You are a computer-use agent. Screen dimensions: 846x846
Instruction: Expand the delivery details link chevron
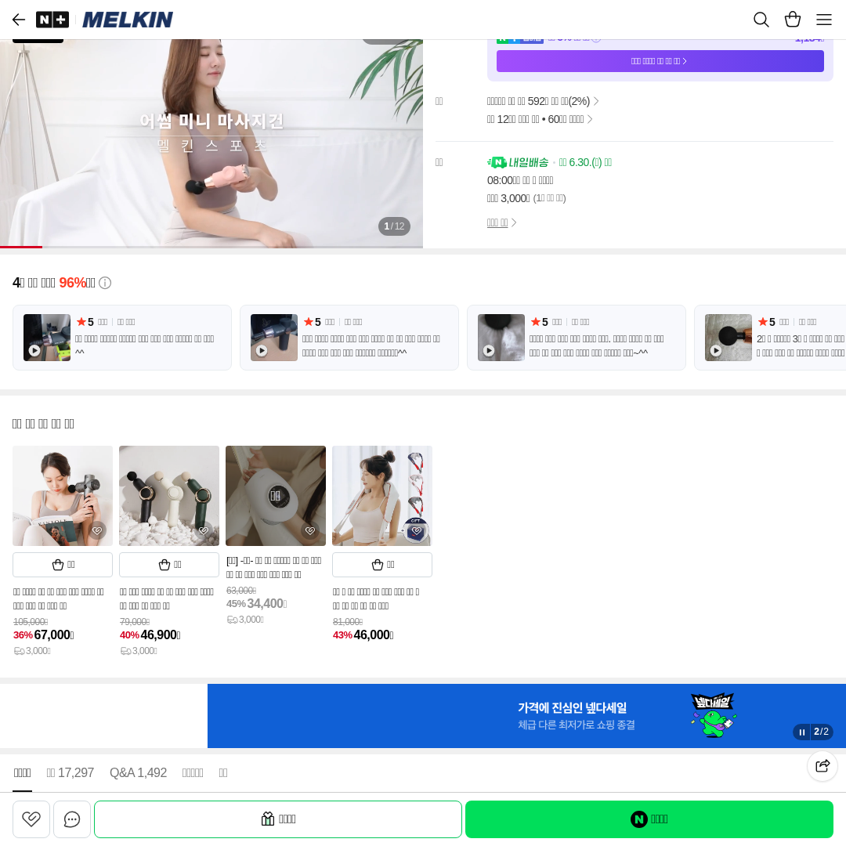(x=514, y=222)
